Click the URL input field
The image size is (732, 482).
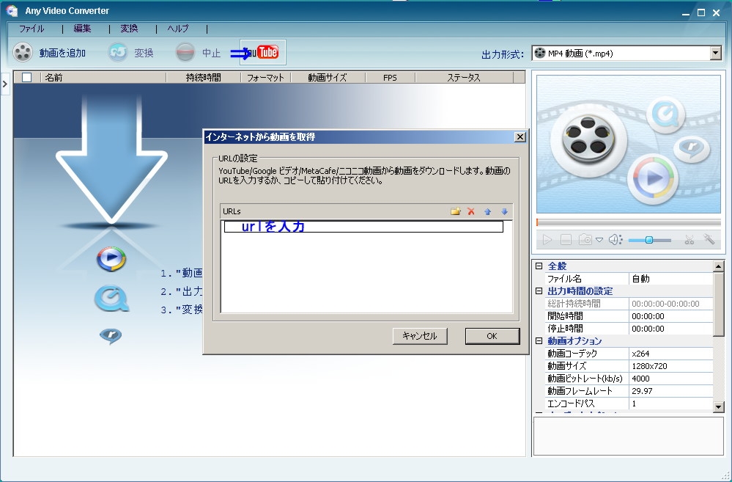coord(363,227)
